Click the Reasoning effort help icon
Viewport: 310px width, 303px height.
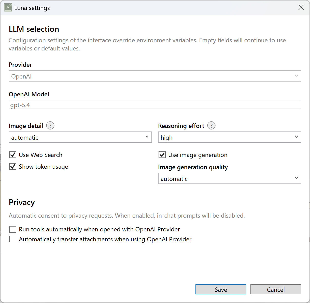[211, 126]
